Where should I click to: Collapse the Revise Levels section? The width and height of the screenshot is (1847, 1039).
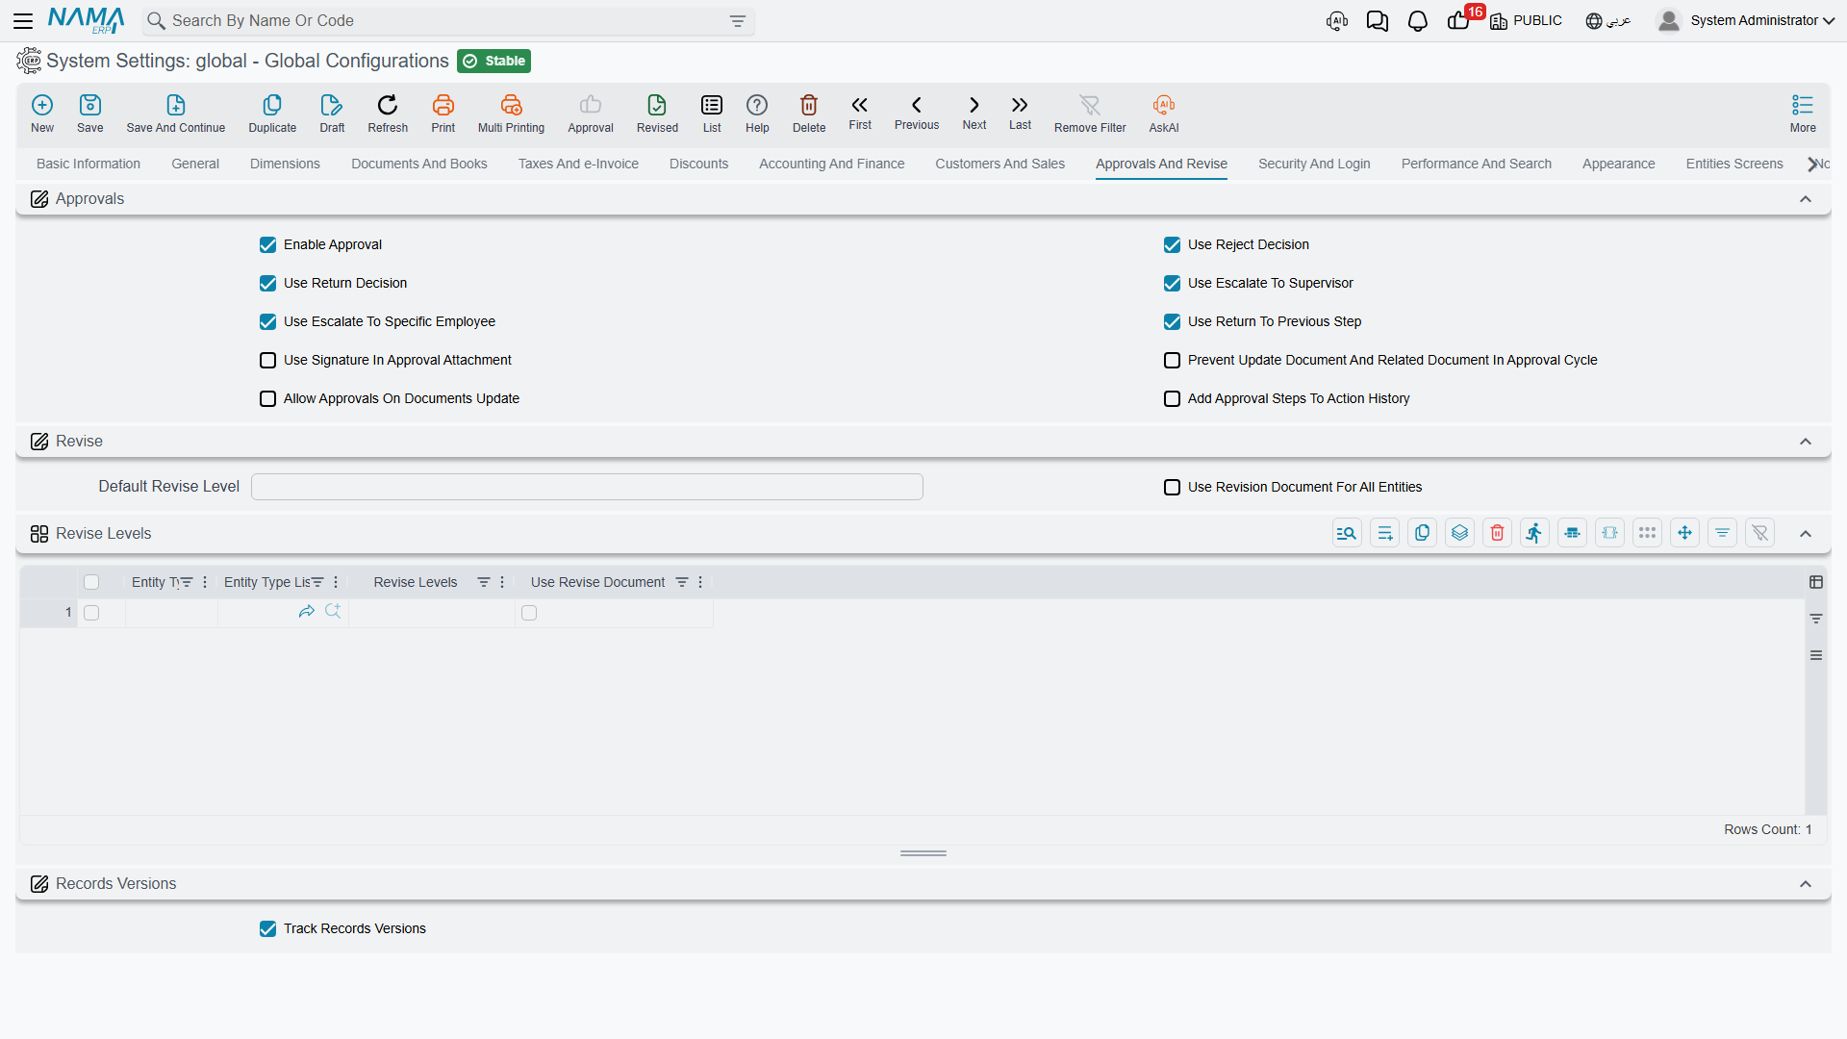[1806, 534]
